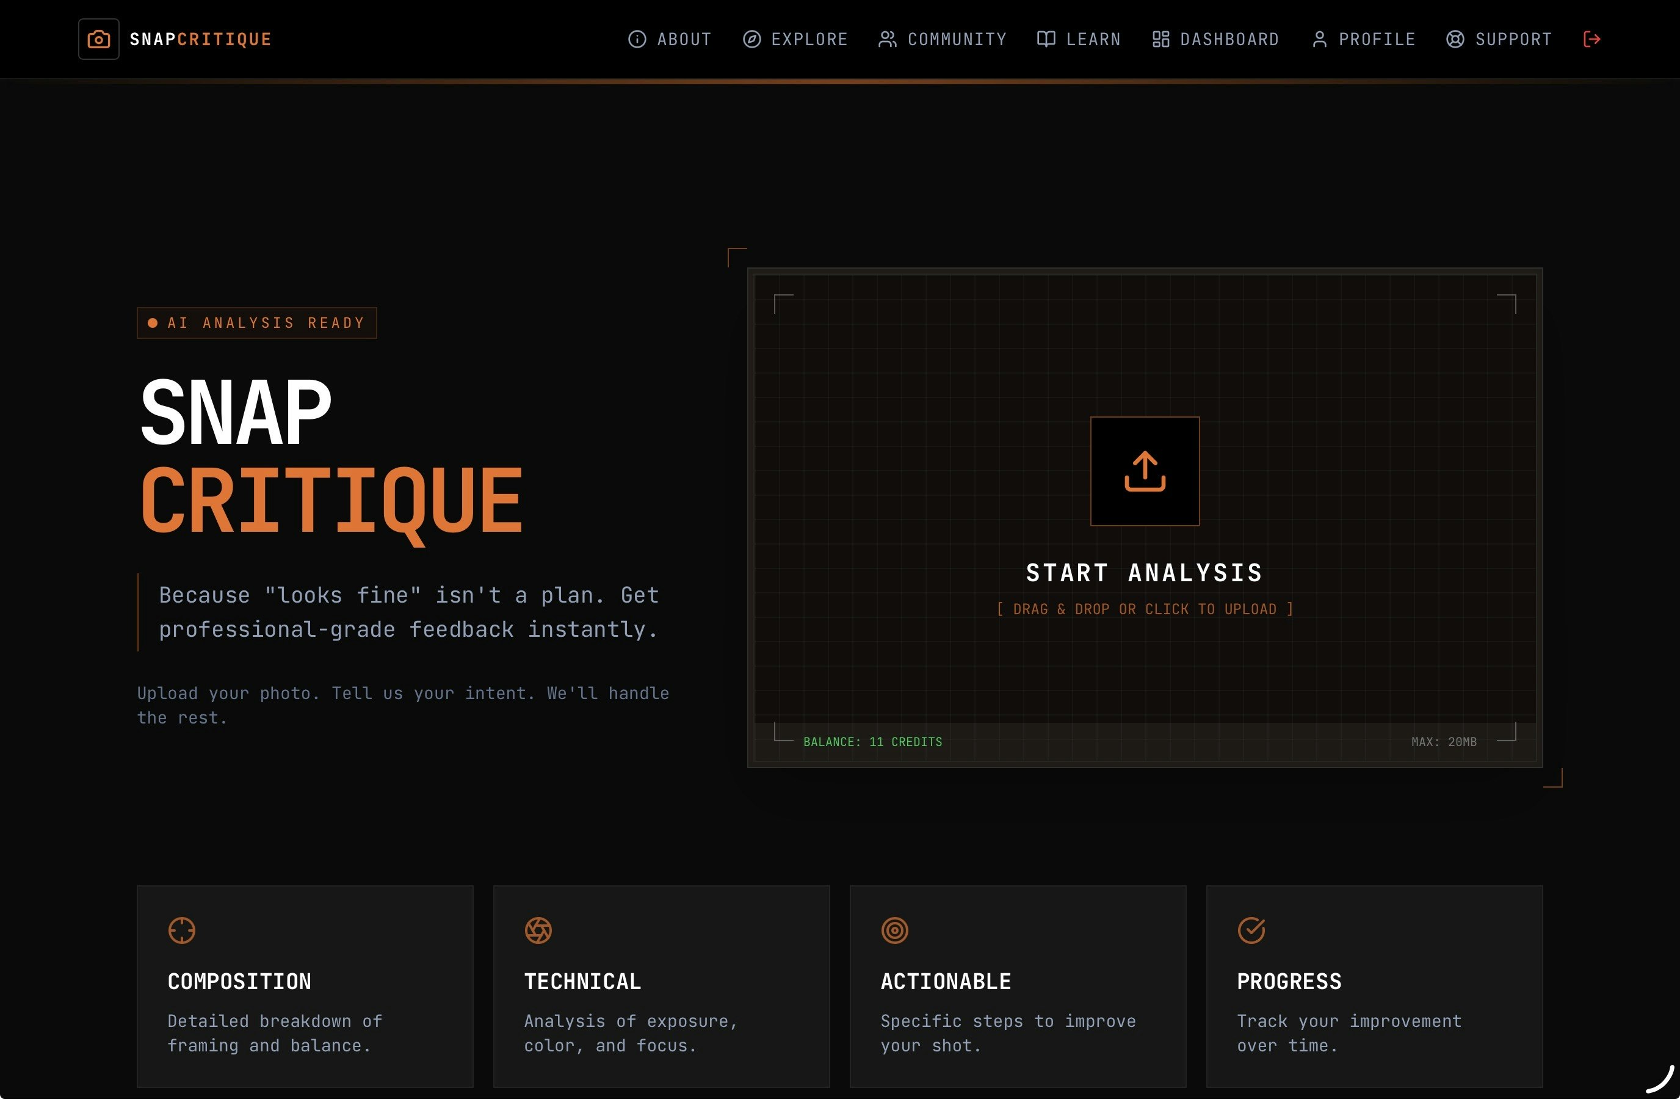Click the AI ANALYSIS READY status badge
The width and height of the screenshot is (1680, 1099).
[256, 322]
